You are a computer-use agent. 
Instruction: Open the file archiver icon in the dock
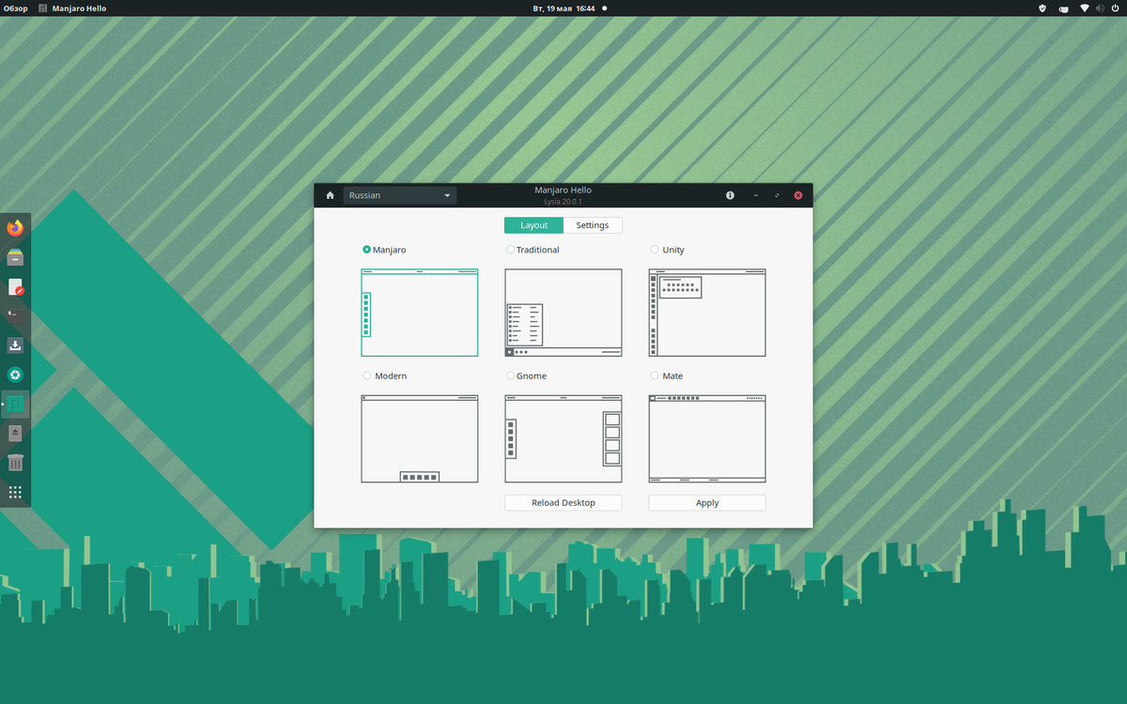(x=15, y=257)
